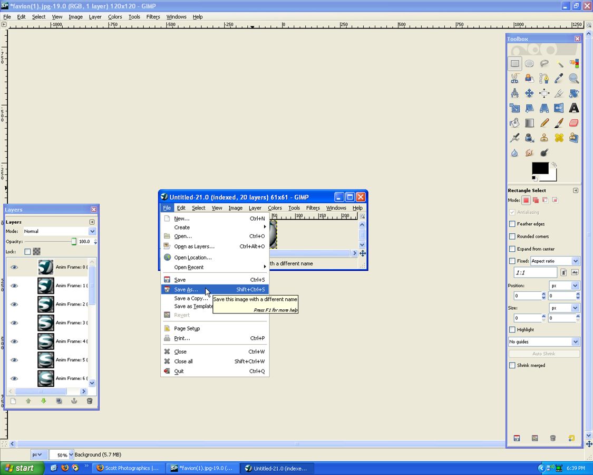Image resolution: width=593 pixels, height=475 pixels.
Task: Select the Airbrush tool
Action: 514,138
